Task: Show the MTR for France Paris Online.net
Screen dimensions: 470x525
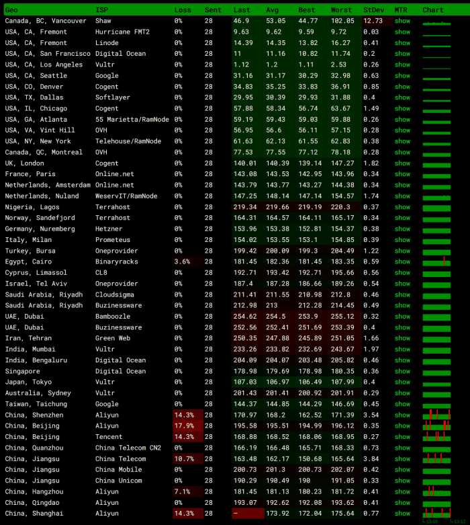Action: (402, 174)
